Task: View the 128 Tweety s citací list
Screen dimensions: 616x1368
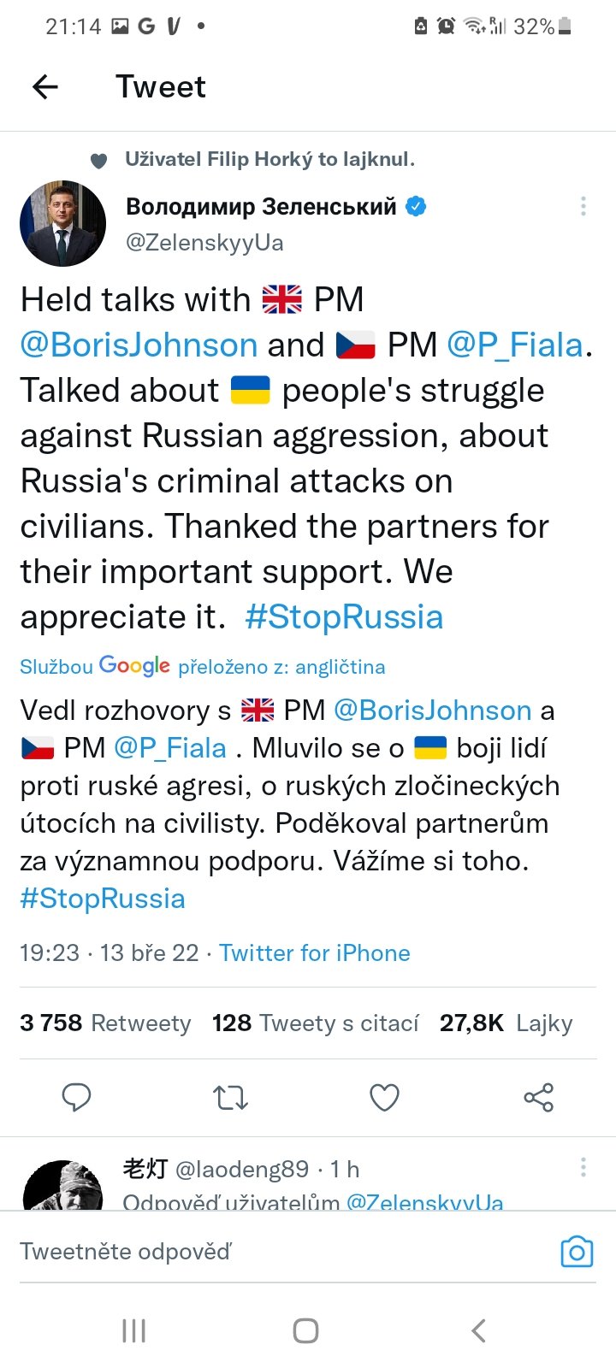Action: (316, 1023)
